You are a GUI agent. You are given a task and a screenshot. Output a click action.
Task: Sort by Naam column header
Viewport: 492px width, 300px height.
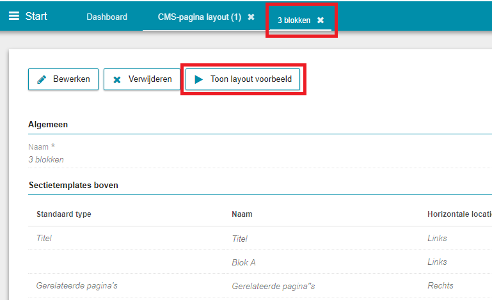241,214
